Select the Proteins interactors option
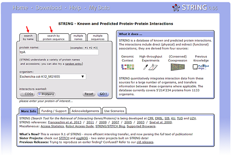This screenshot has width=232, height=155. click(x=46, y=94)
